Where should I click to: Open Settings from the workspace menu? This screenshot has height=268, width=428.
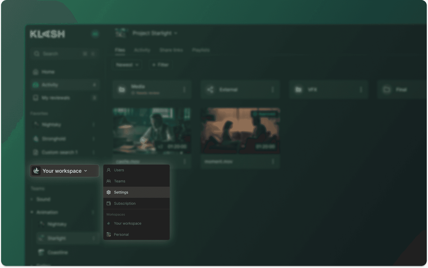coord(136,192)
